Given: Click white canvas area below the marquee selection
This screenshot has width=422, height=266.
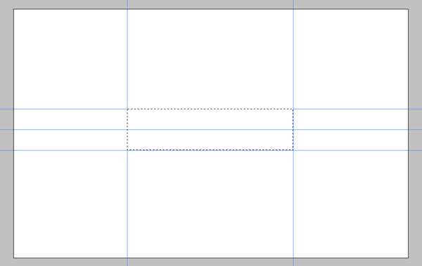Looking at the screenshot, I should tap(210, 204).
